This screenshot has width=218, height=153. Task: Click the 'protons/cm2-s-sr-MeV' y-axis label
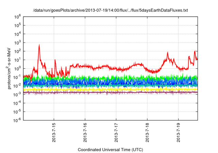9,68
